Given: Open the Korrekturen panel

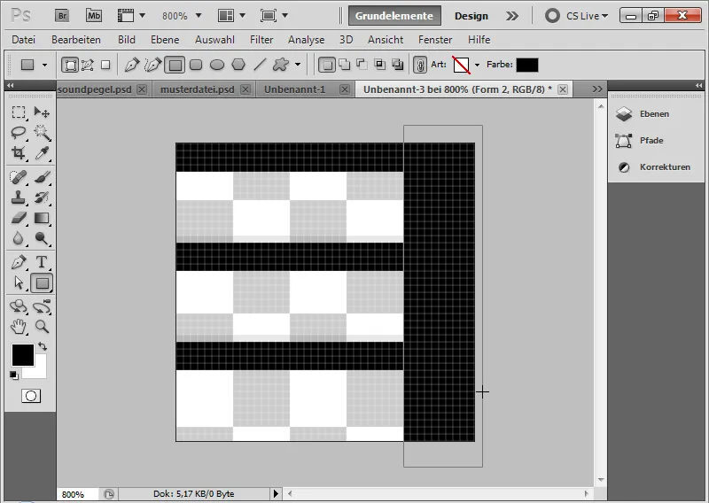Looking at the screenshot, I should (x=654, y=167).
